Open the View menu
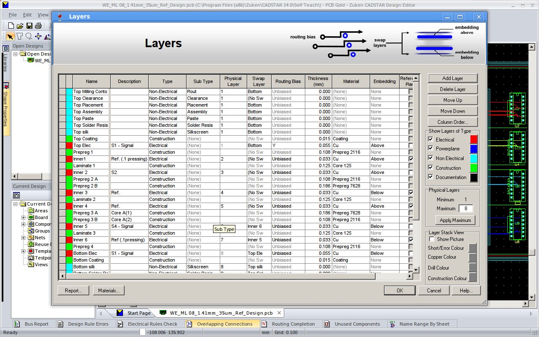 (43, 15)
